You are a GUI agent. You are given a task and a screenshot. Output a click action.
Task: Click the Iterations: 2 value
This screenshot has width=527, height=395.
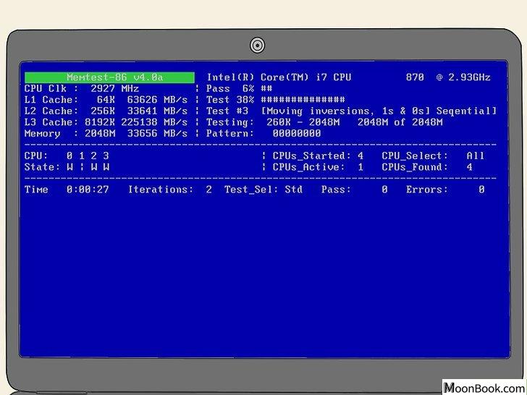coord(169,190)
